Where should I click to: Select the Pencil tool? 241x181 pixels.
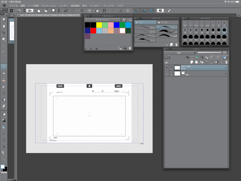[4, 73]
